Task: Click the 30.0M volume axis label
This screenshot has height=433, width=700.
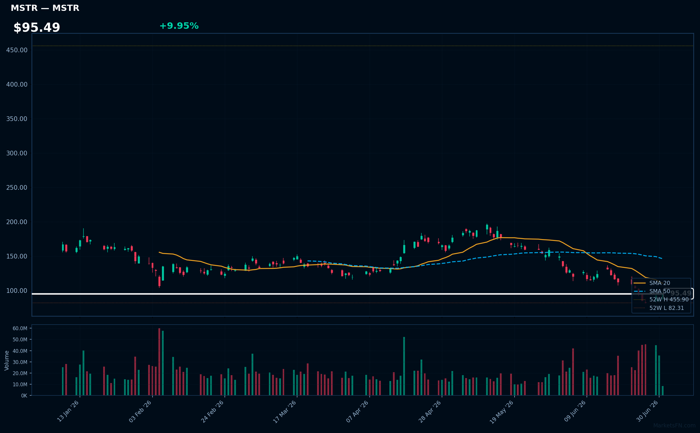Action: point(20,362)
